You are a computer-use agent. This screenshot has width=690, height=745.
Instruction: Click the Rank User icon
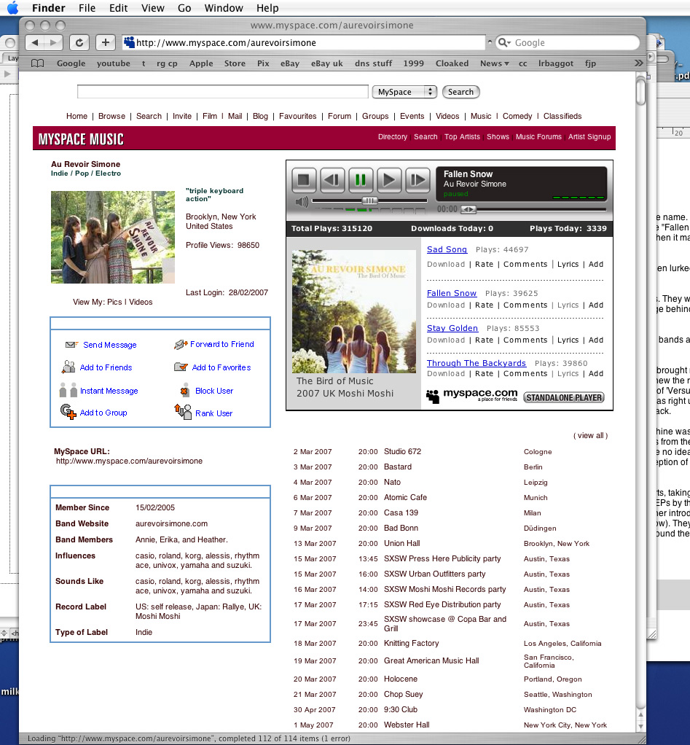183,411
